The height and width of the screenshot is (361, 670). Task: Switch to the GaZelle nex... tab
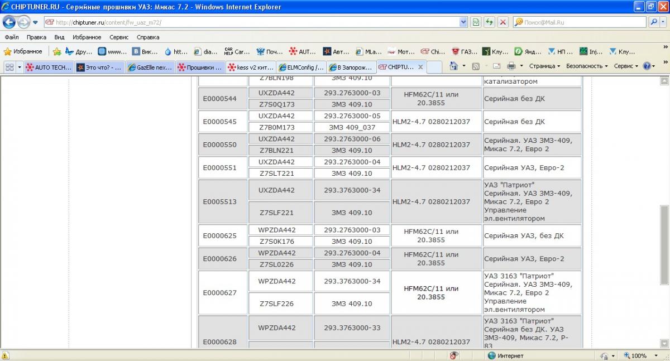(150, 68)
